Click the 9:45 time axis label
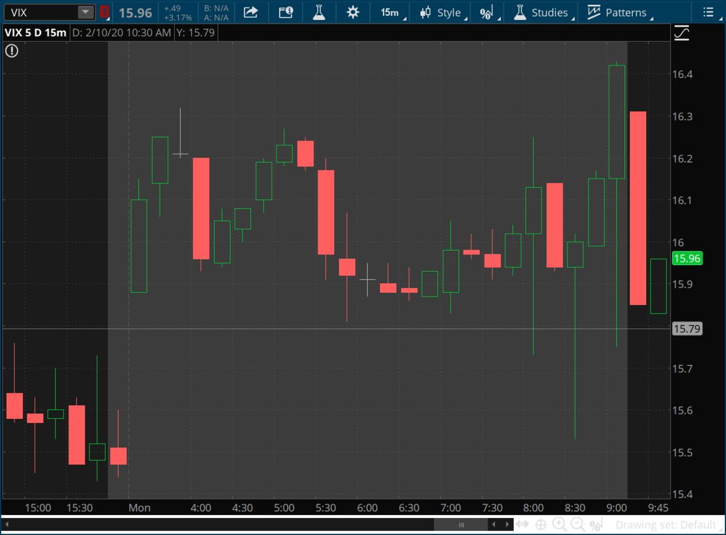This screenshot has height=535, width=726. 658,507
